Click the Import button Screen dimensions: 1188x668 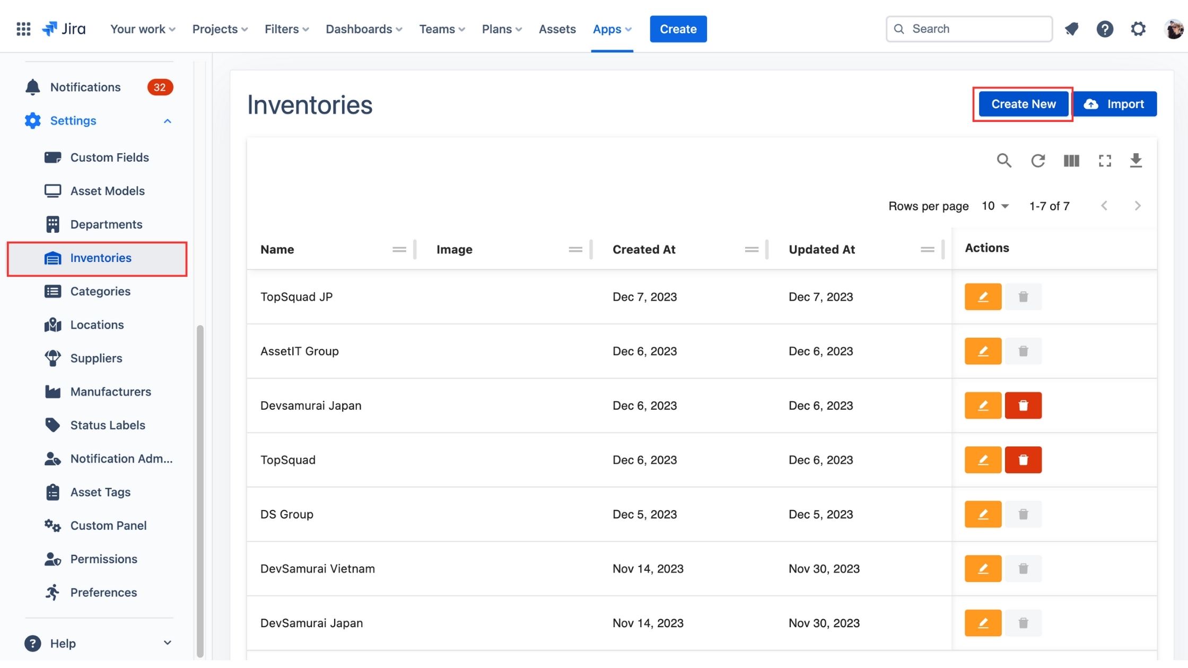1114,104
